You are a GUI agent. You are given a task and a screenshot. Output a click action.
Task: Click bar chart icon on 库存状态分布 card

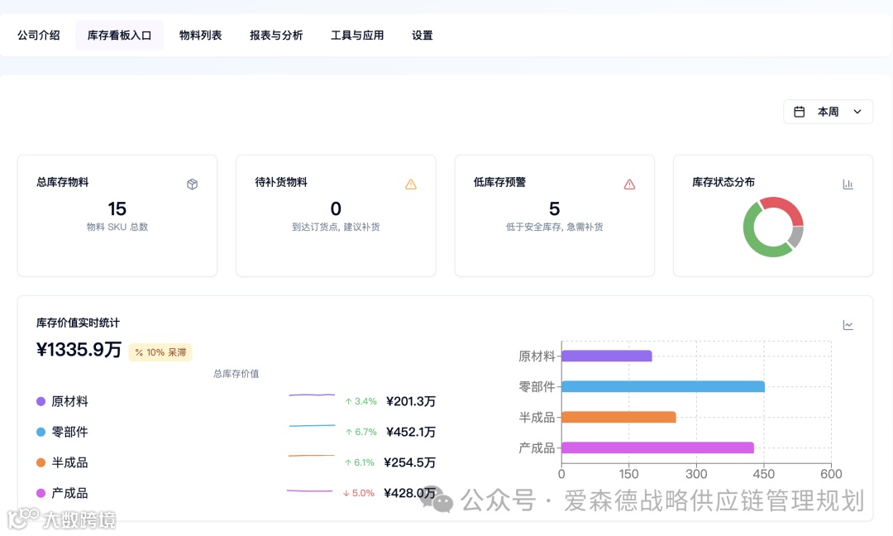tap(848, 184)
